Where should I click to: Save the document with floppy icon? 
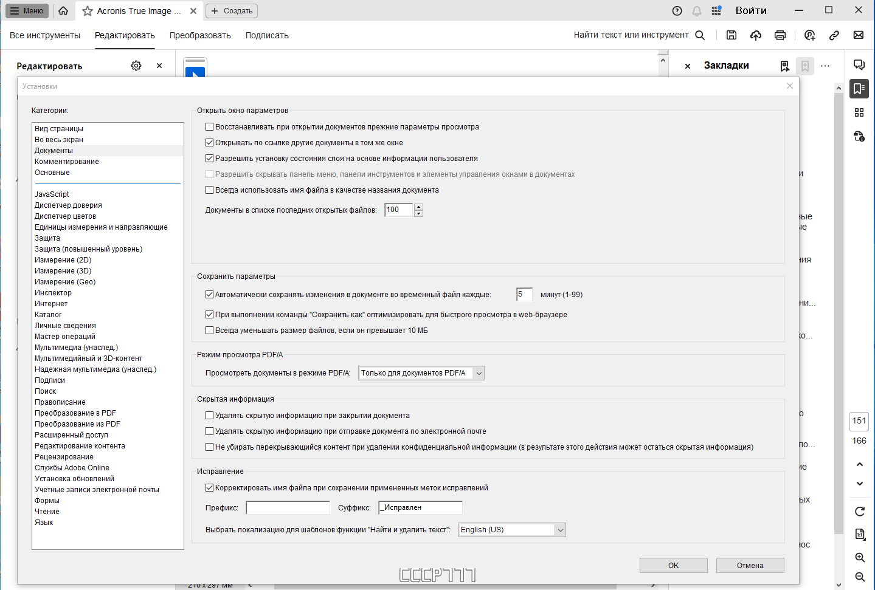(x=731, y=35)
